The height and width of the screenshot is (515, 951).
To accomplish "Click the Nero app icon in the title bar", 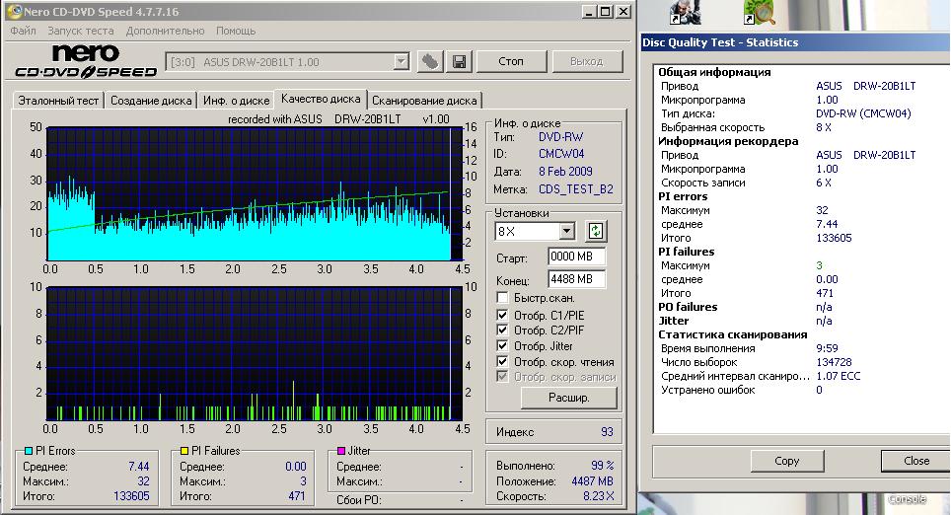I will point(12,12).
